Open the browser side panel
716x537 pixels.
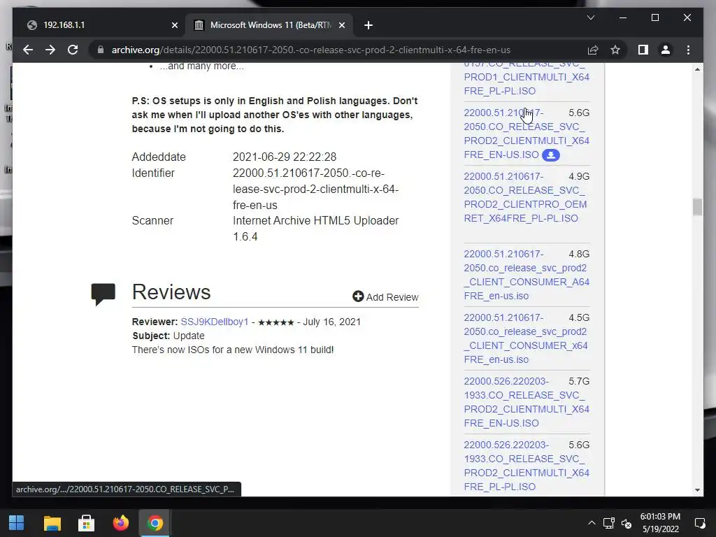643,50
